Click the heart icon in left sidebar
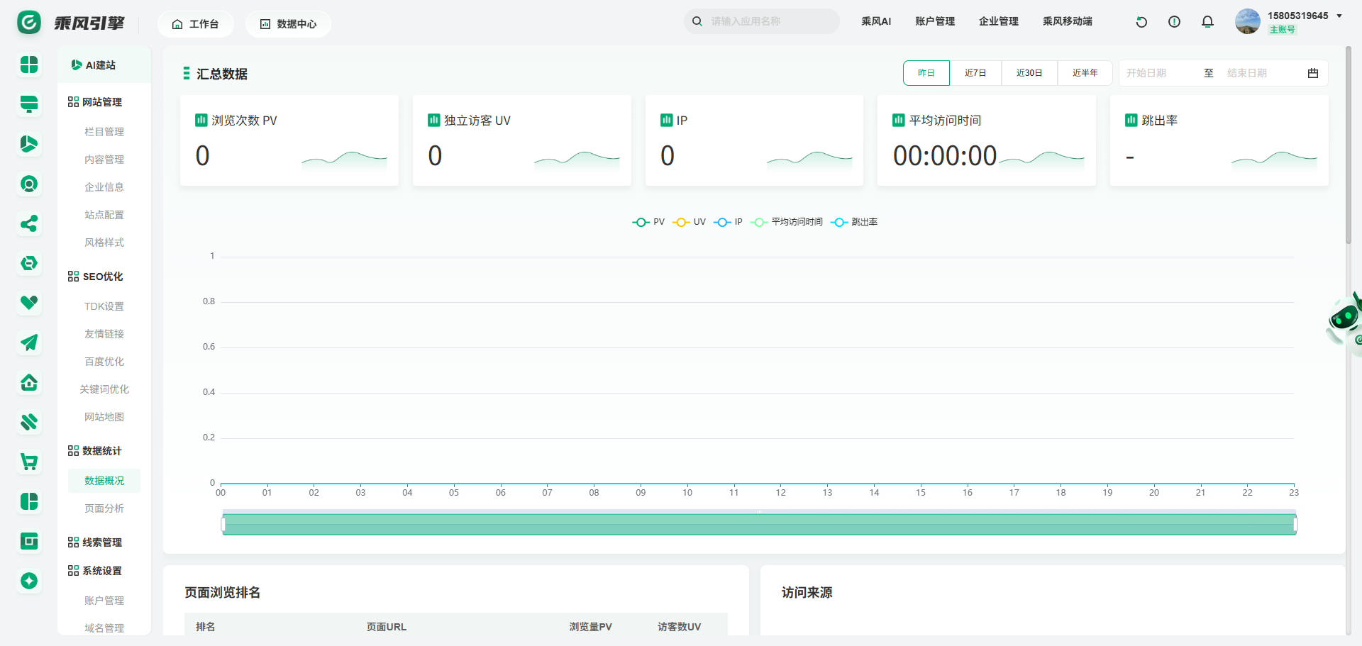 pos(29,303)
